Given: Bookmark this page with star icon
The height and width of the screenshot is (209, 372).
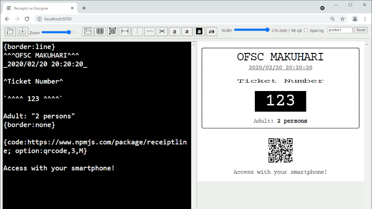Looking at the screenshot, I should 342,19.
